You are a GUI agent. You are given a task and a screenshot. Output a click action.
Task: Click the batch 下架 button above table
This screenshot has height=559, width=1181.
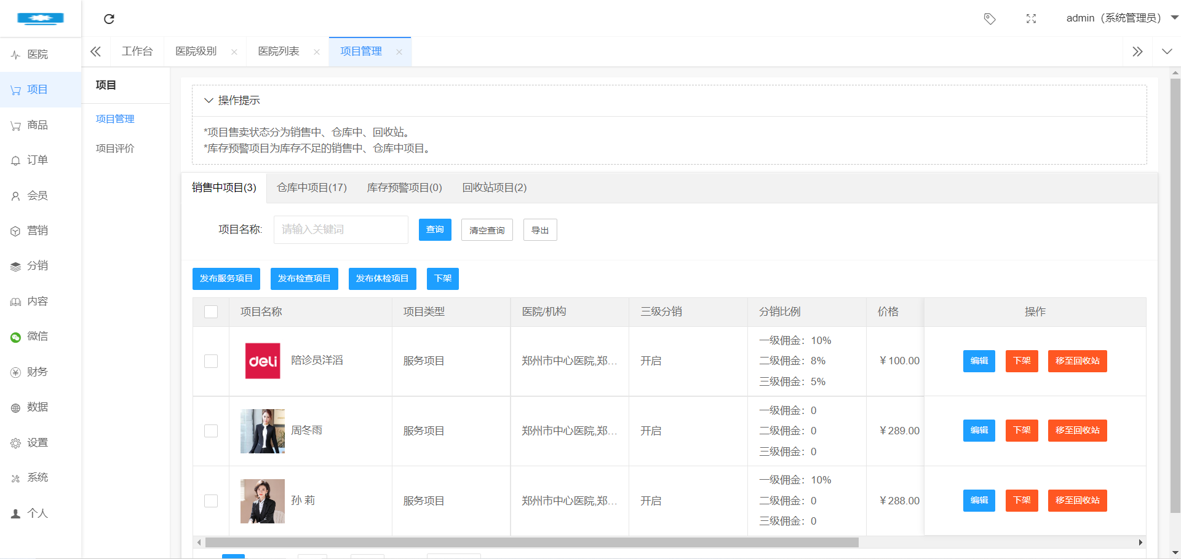tap(443, 279)
